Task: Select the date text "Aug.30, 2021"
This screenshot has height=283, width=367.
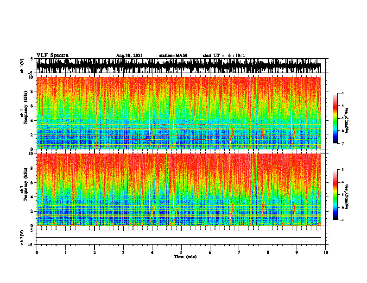Action: (x=129, y=55)
